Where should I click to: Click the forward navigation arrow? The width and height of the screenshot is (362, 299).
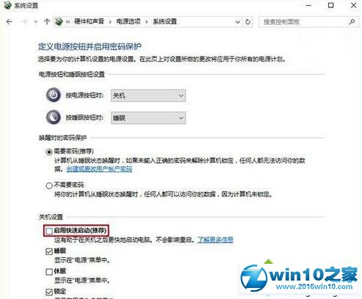pos(23,22)
